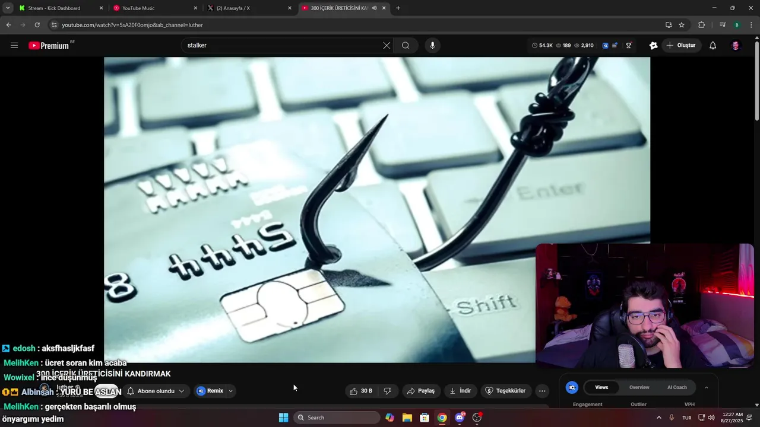Open the tab search dropdown arrow
Screen dimensions: 760x427
pos(8,8)
